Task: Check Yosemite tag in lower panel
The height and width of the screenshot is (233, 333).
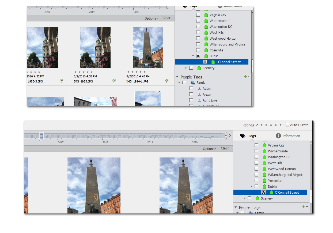Action: coord(256,181)
